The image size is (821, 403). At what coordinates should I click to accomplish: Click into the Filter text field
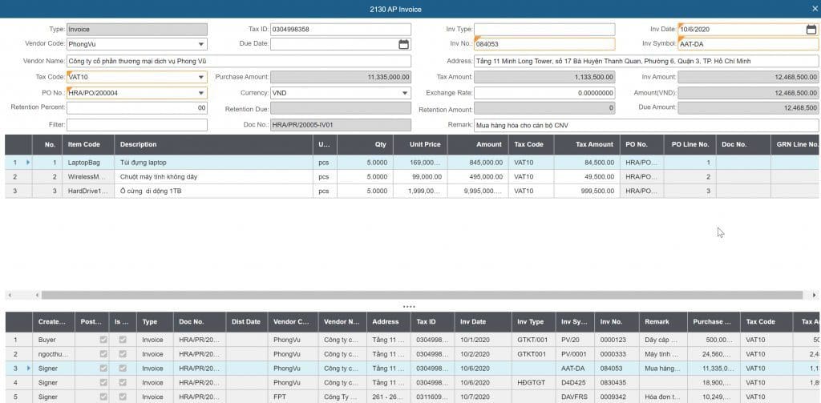[x=136, y=126]
